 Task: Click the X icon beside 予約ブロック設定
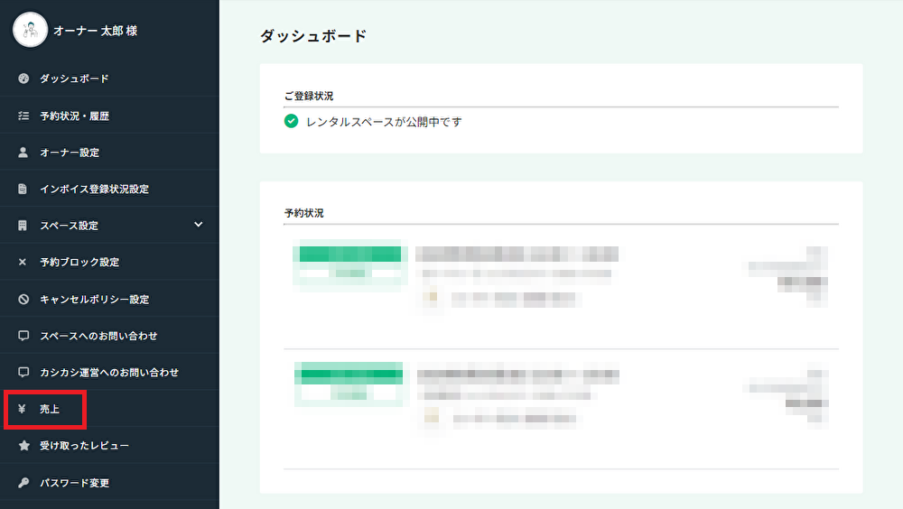(23, 263)
